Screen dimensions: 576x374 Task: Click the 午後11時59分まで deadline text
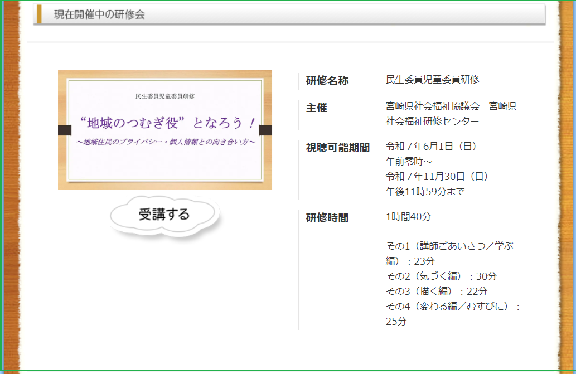pos(425,192)
